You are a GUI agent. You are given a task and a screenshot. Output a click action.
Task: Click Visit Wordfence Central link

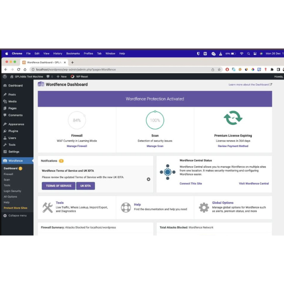click(x=254, y=184)
